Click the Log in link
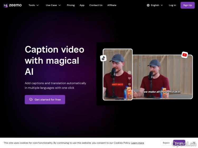The image size is (198, 148). pyautogui.click(x=172, y=5)
